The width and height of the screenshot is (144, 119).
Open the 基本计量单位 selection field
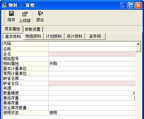(x=92, y=69)
